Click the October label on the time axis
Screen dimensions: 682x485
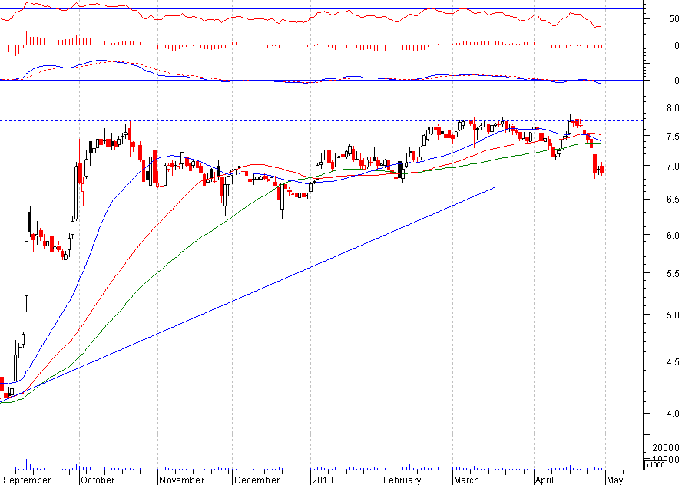[x=98, y=480]
